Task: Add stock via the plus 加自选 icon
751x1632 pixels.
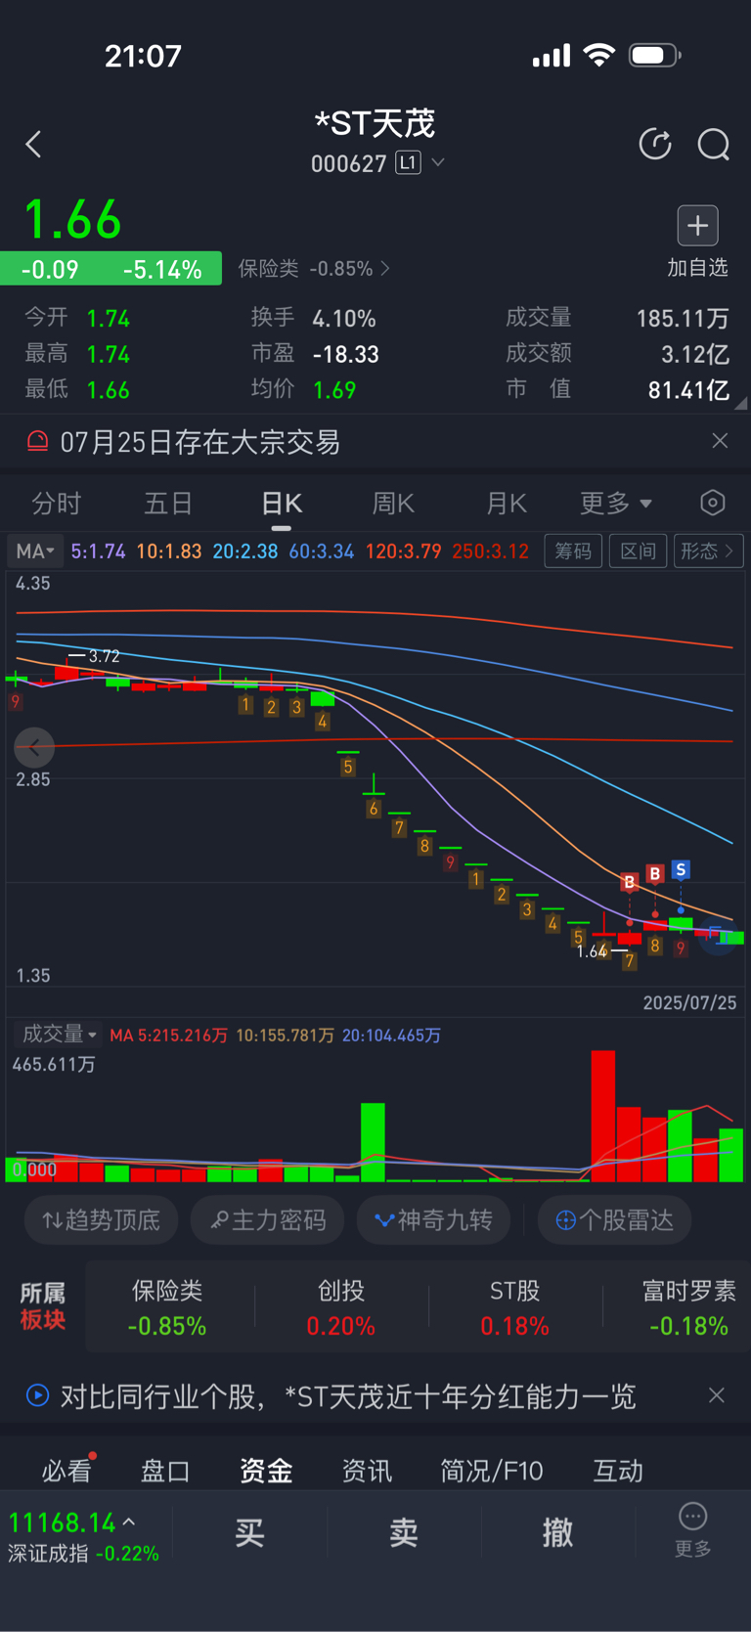Action: [697, 226]
